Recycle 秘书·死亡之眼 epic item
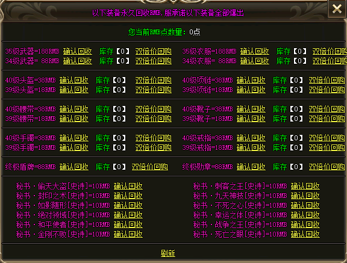This screenshot has height=263, width=347. (305, 234)
